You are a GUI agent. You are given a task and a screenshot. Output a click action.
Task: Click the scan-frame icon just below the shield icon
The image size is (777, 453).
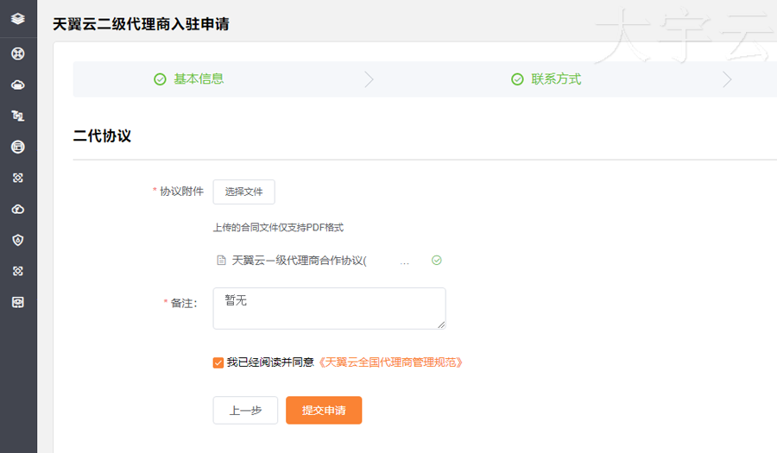[18, 271]
